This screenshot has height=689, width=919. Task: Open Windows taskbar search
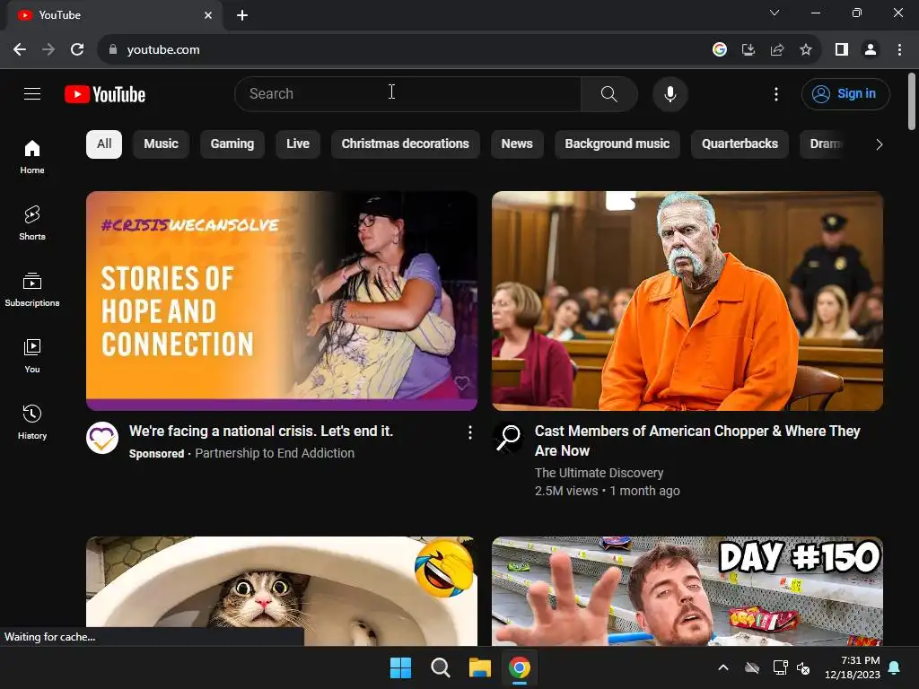(x=440, y=667)
